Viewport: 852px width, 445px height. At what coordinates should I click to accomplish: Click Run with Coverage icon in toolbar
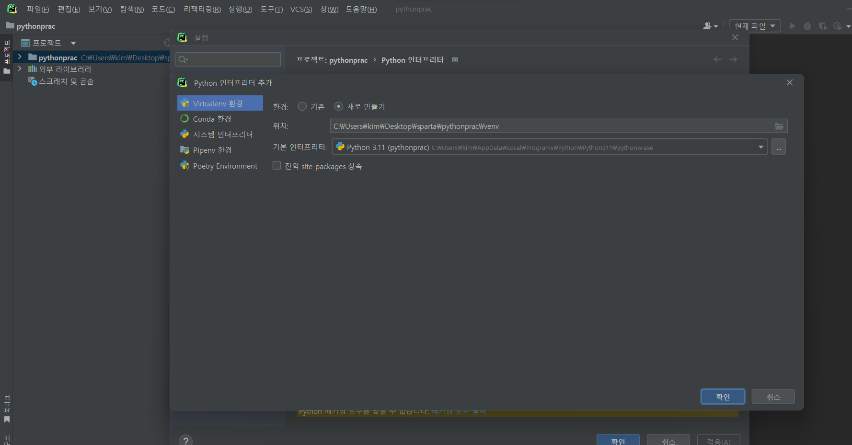823,26
